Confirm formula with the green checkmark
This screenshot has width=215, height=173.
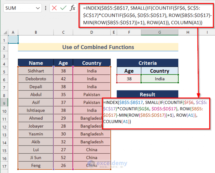(x=63, y=8)
